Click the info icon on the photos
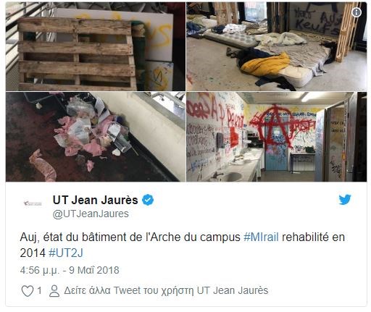The width and height of the screenshot is (371, 312). pyautogui.click(x=357, y=12)
